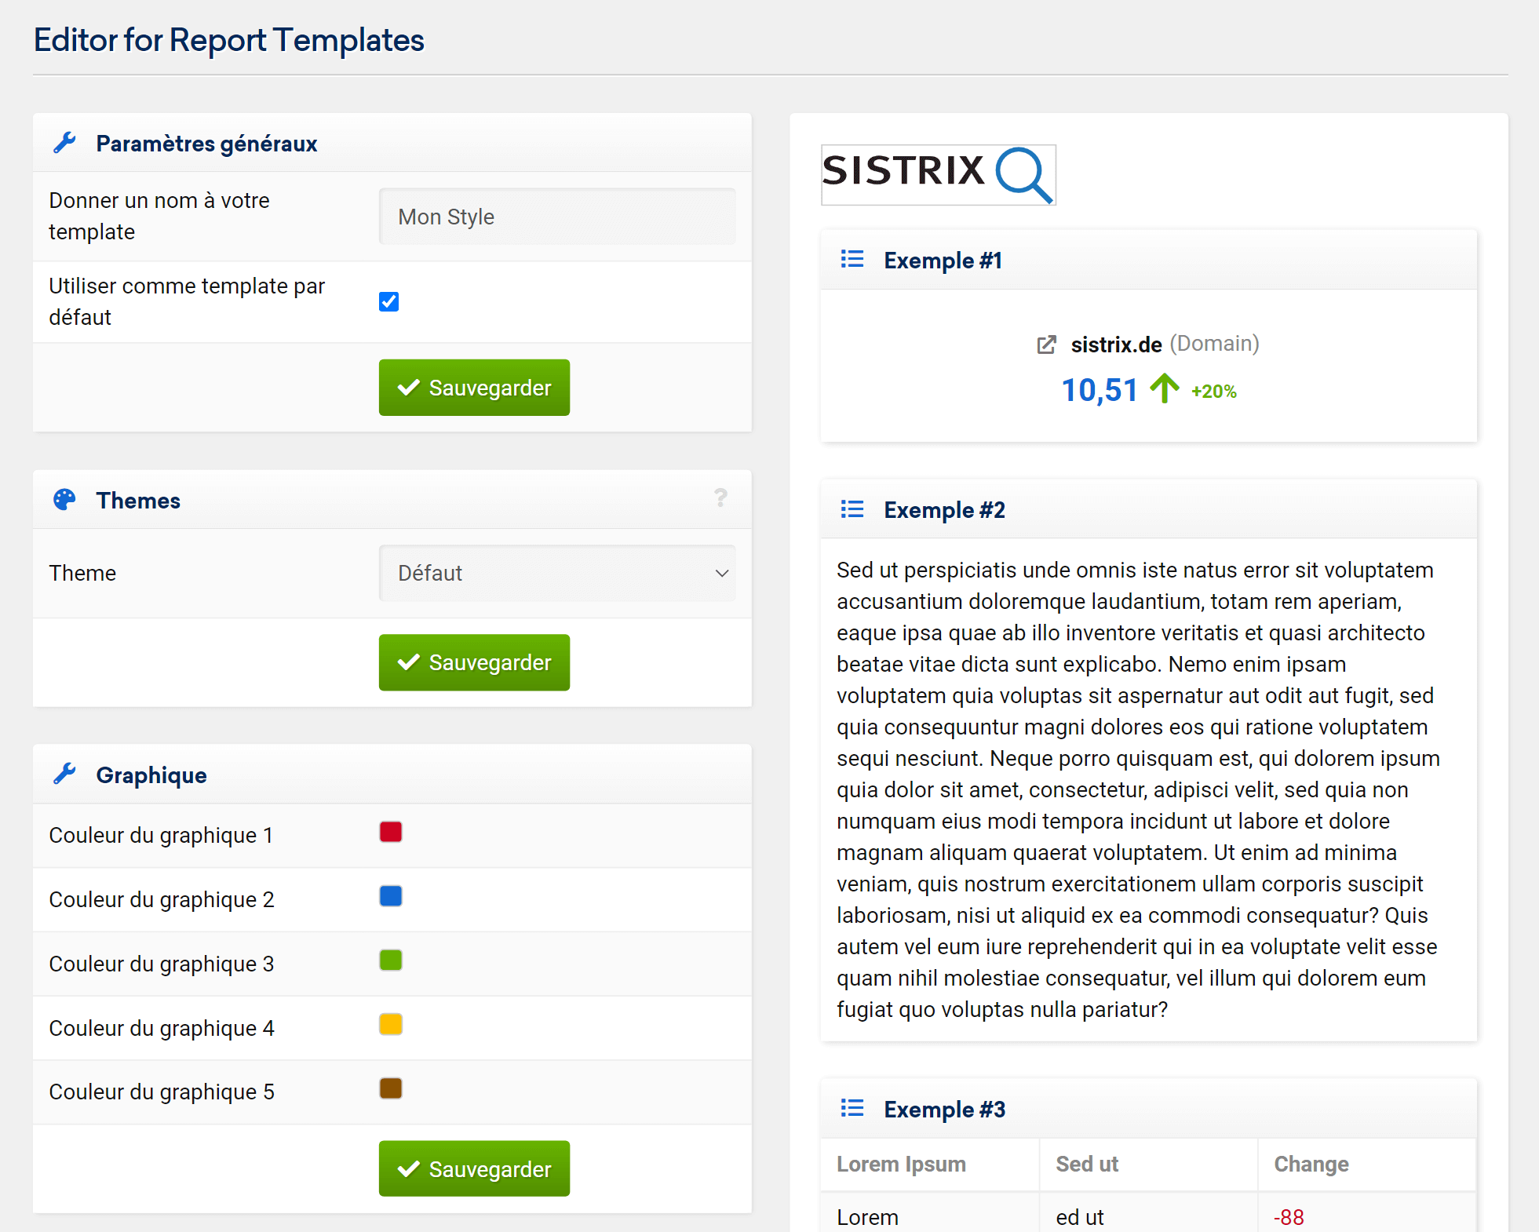Click the 'Exemple #3' heading
The image size is (1539, 1232).
(x=944, y=1109)
